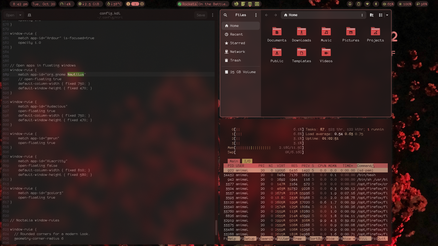The width and height of the screenshot is (438, 246).
Task: Open the 25 GB Volume in sidebar
Action: pos(241,72)
